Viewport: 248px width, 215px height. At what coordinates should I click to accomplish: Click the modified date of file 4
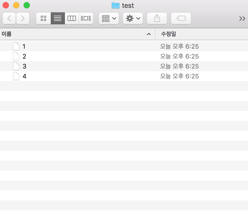179,76
